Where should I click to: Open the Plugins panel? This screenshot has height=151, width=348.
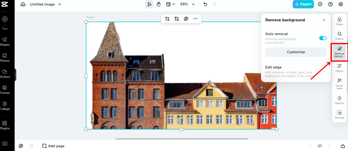pyautogui.click(x=5, y=125)
